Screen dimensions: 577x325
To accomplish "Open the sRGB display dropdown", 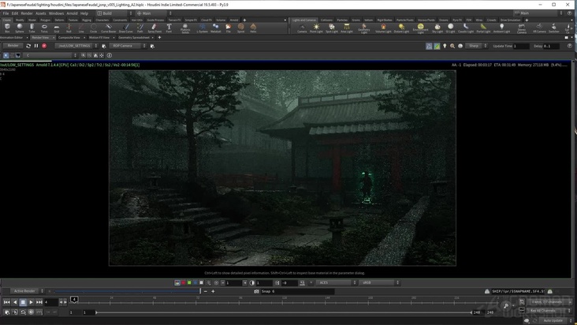I will pos(379,282).
